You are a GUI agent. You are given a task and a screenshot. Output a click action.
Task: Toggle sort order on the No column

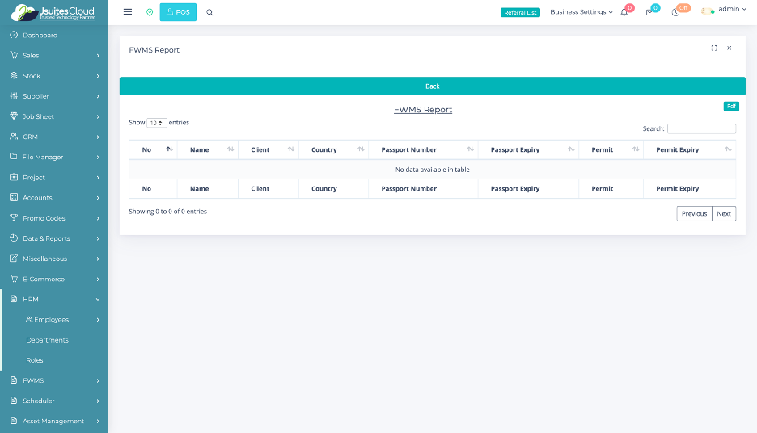[x=153, y=149]
